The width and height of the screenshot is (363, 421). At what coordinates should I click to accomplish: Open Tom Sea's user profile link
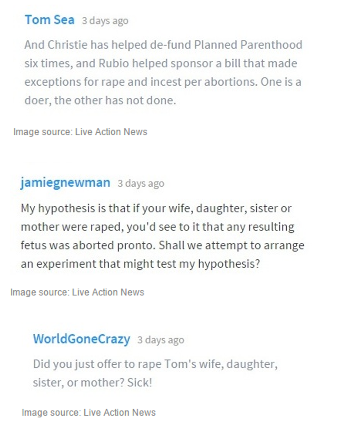coord(49,20)
